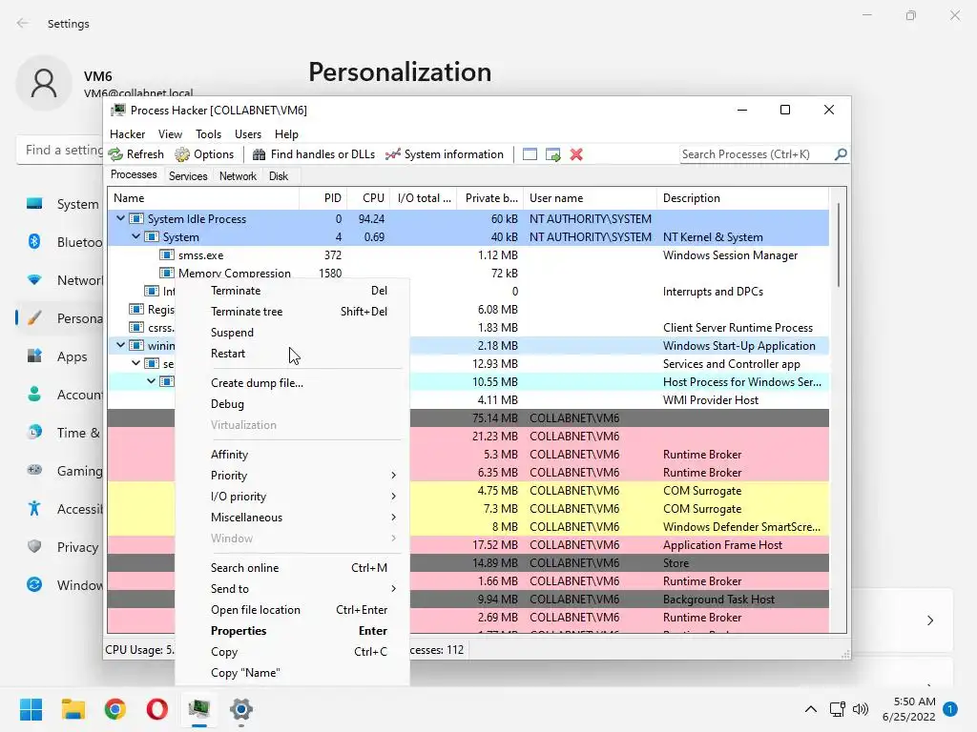Image resolution: width=977 pixels, height=732 pixels.
Task: Click Bluetooth icon in Settings sidebar
Action: [34, 241]
